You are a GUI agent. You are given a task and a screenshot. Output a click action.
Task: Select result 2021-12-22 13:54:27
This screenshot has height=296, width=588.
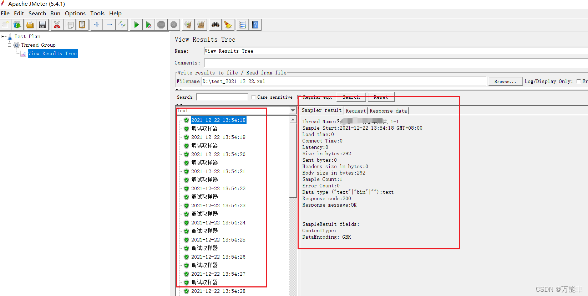[218, 274]
